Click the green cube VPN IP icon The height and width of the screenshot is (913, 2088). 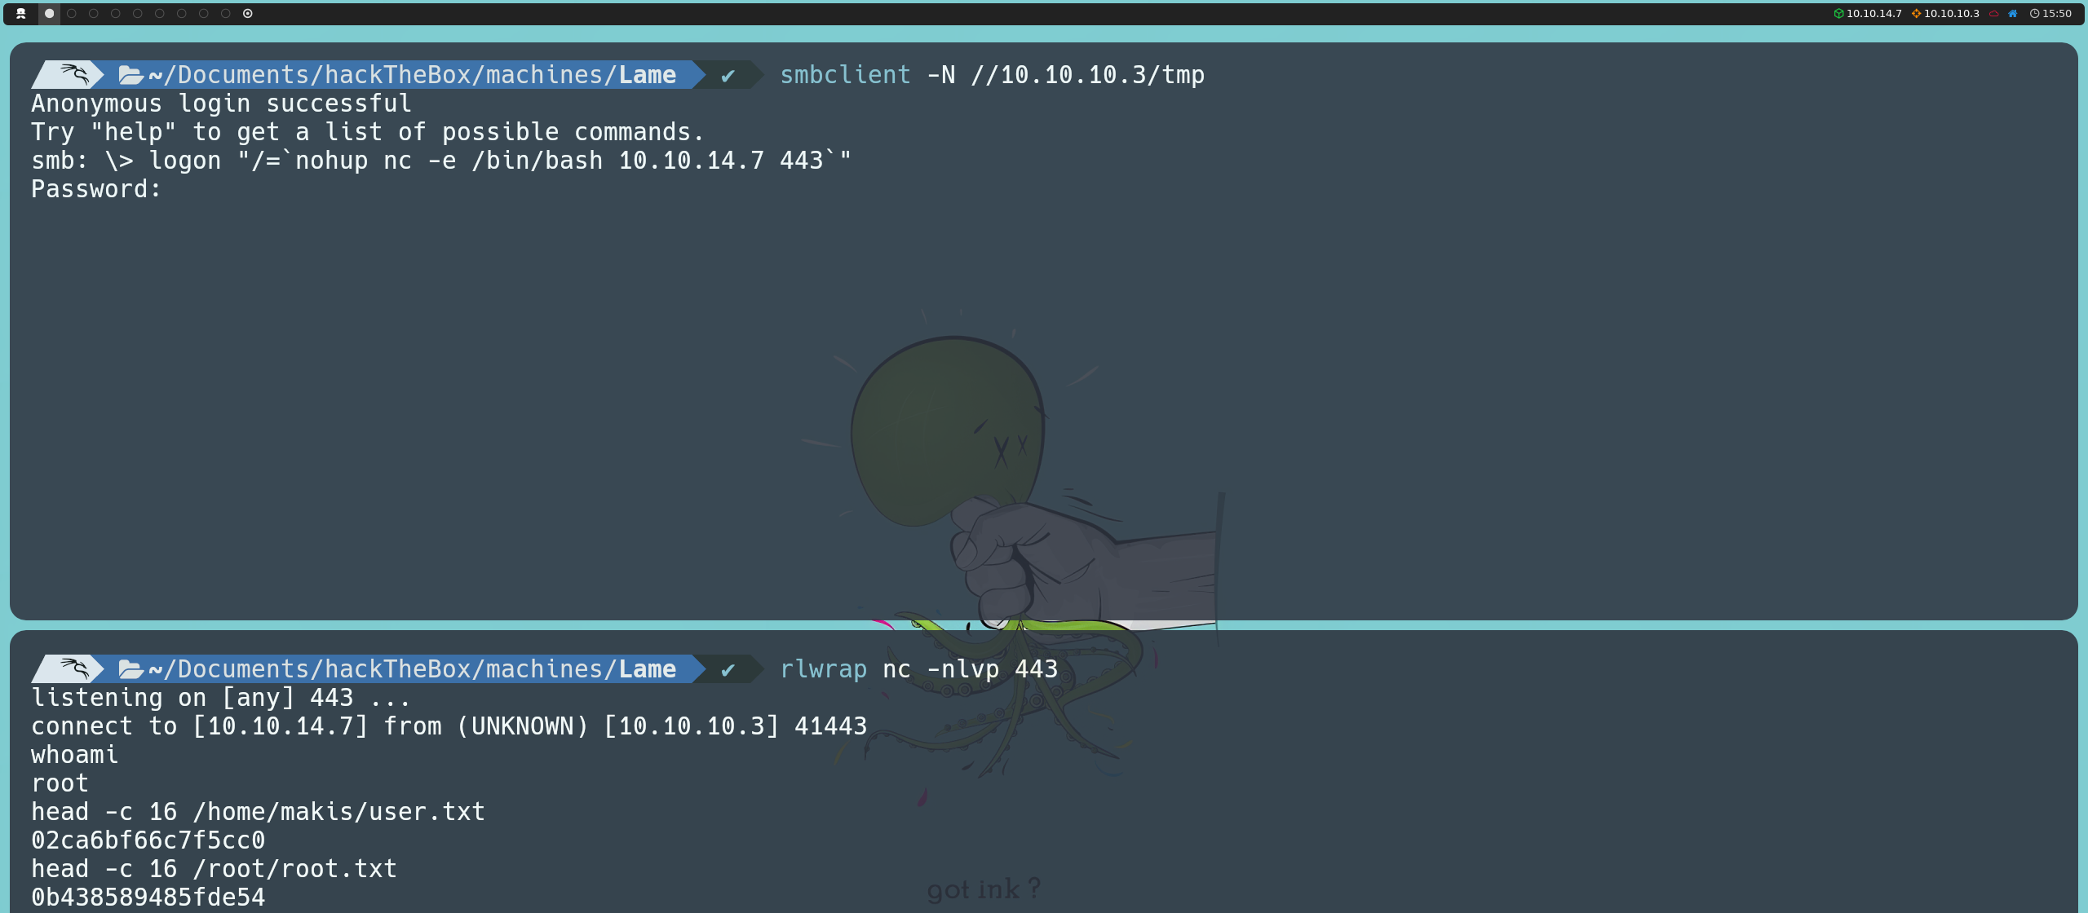click(x=1838, y=13)
